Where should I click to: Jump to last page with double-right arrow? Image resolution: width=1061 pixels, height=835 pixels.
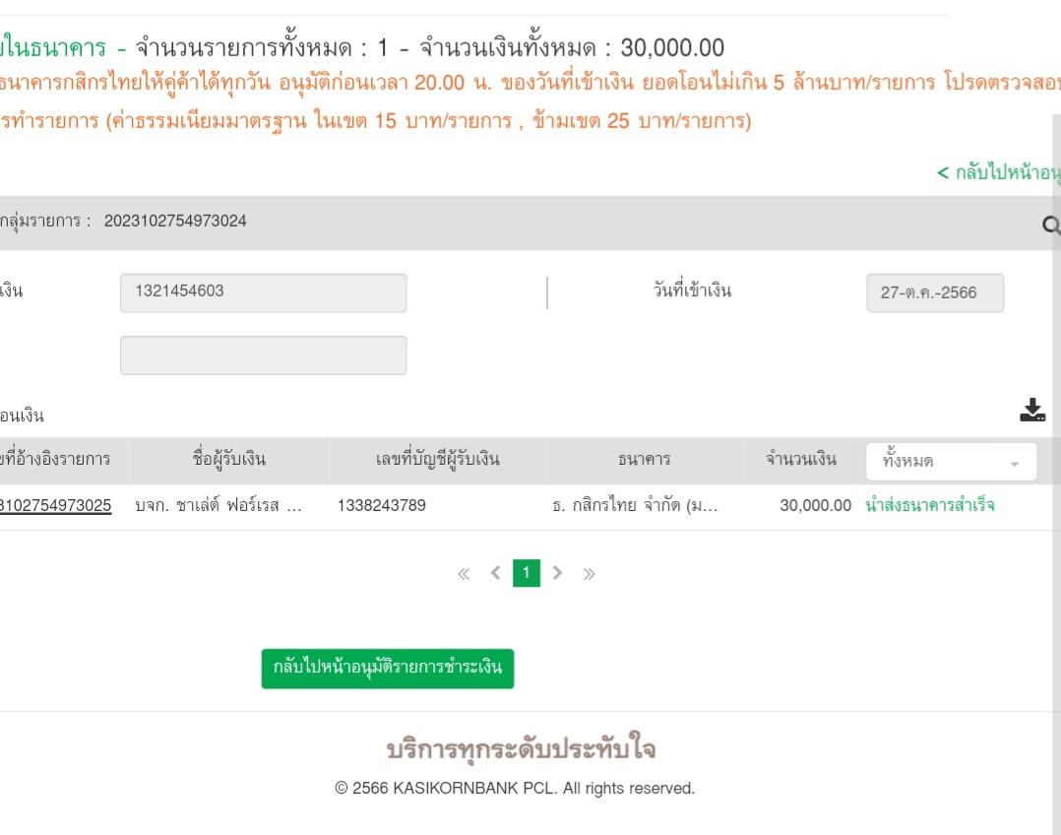pos(589,574)
